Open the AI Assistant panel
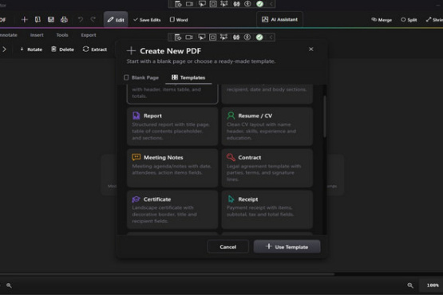This screenshot has height=295, width=443. [279, 19]
